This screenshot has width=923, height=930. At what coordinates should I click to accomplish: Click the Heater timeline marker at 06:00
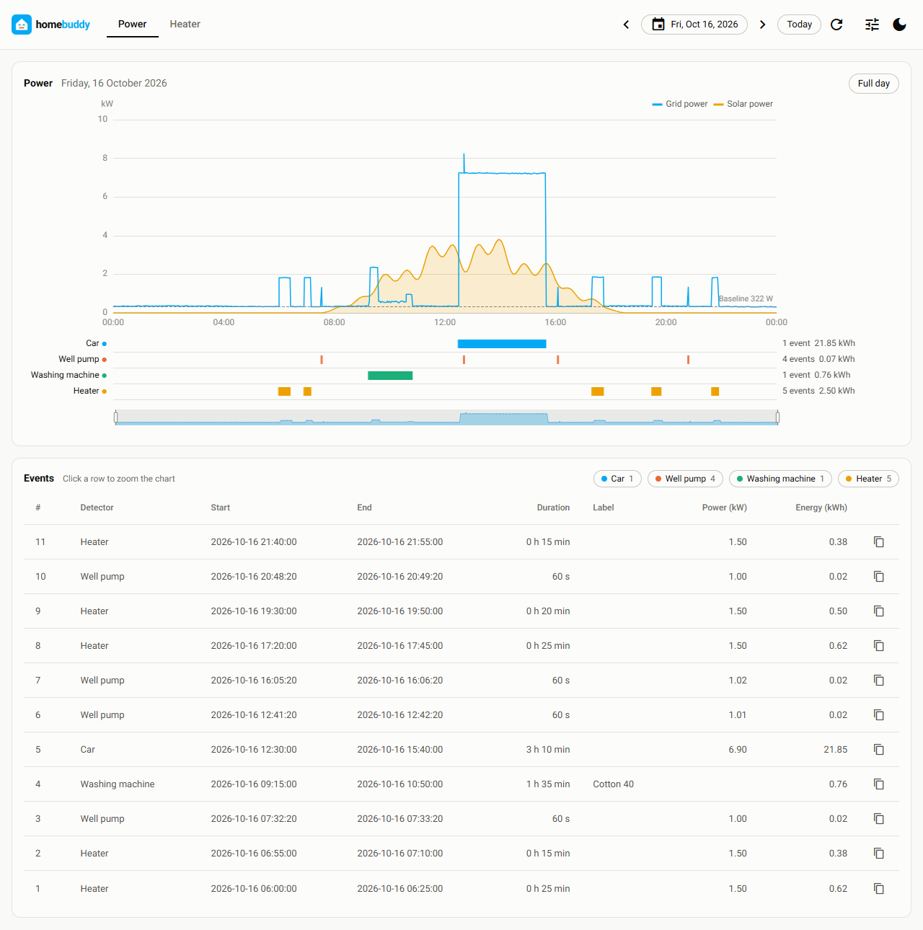pyautogui.click(x=284, y=391)
